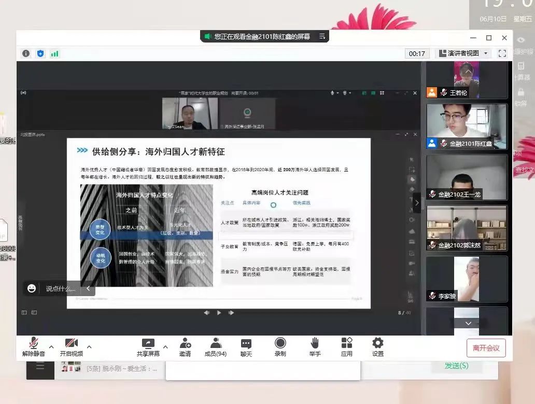Open the screen-share banner menu icon
Screen dimensions: 535x404
tap(322, 36)
